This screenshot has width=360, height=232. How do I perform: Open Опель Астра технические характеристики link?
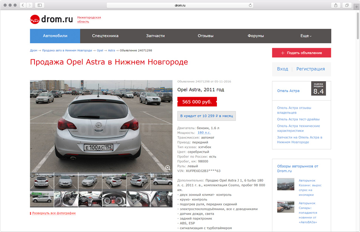[298, 128]
